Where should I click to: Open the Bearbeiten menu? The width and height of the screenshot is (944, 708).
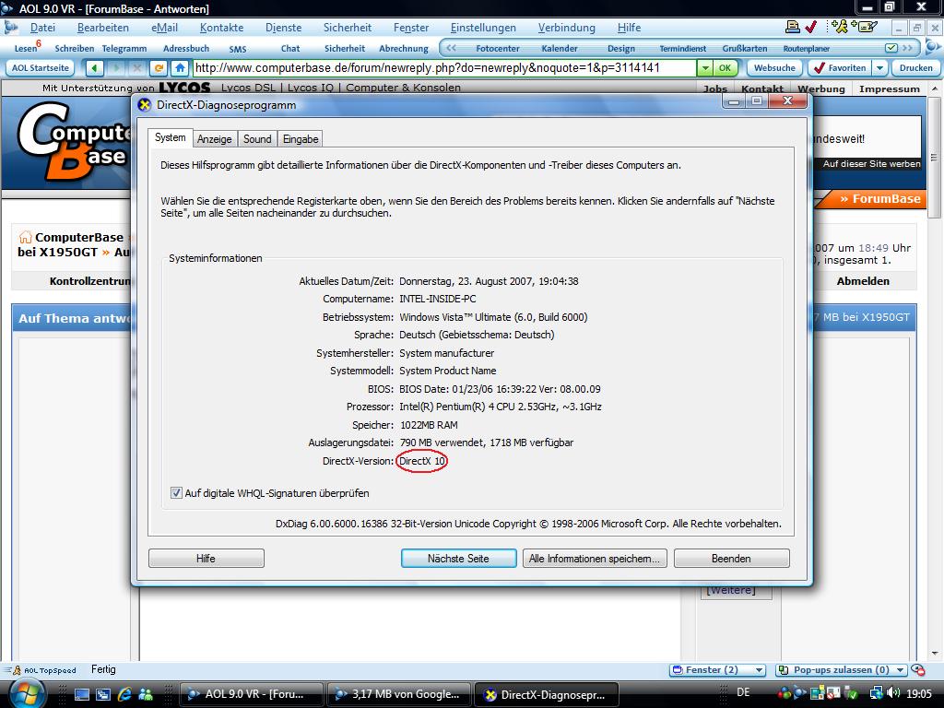pyautogui.click(x=103, y=28)
